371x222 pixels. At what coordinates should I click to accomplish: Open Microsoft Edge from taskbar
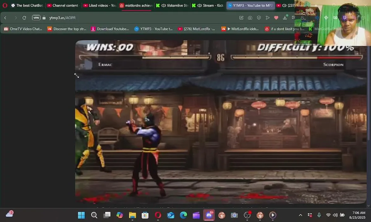(183, 215)
